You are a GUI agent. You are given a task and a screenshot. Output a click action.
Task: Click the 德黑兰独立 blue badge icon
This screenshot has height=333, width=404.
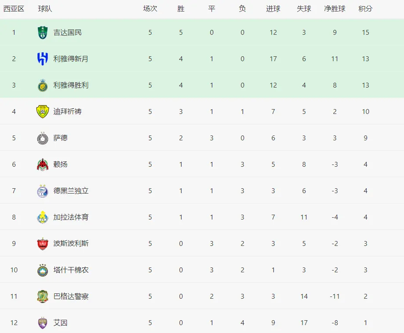click(43, 191)
